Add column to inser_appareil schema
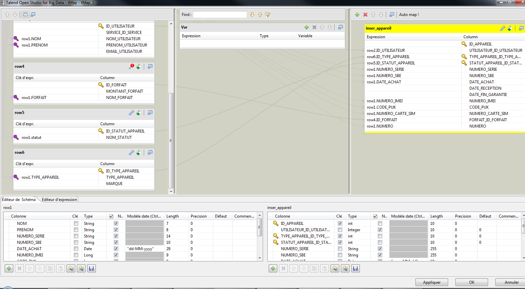The height and width of the screenshot is (289, 525). [273, 268]
